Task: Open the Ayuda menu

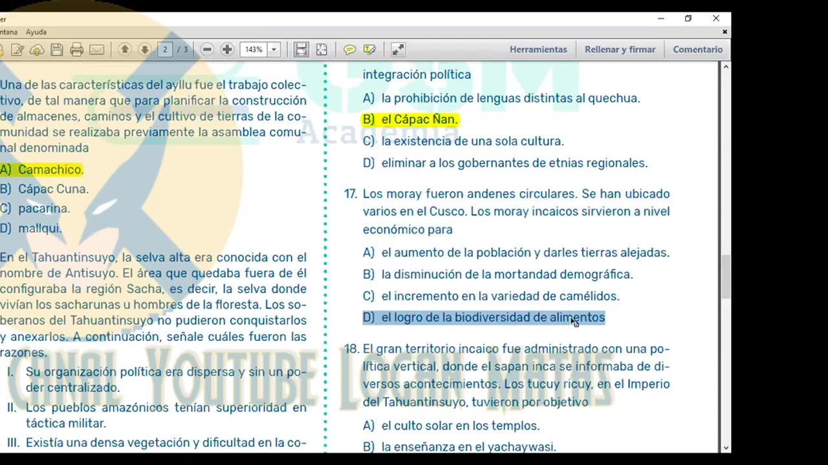Action: 36,32
